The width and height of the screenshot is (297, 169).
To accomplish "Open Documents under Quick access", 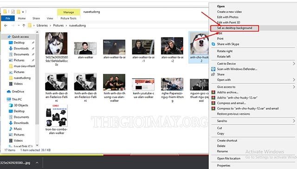I will coord(21,54).
